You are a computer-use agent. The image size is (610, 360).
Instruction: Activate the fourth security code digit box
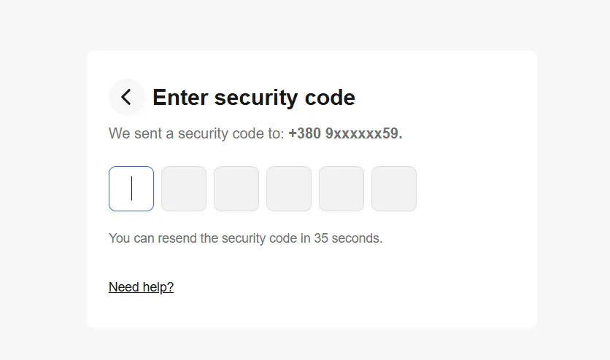pyautogui.click(x=289, y=189)
